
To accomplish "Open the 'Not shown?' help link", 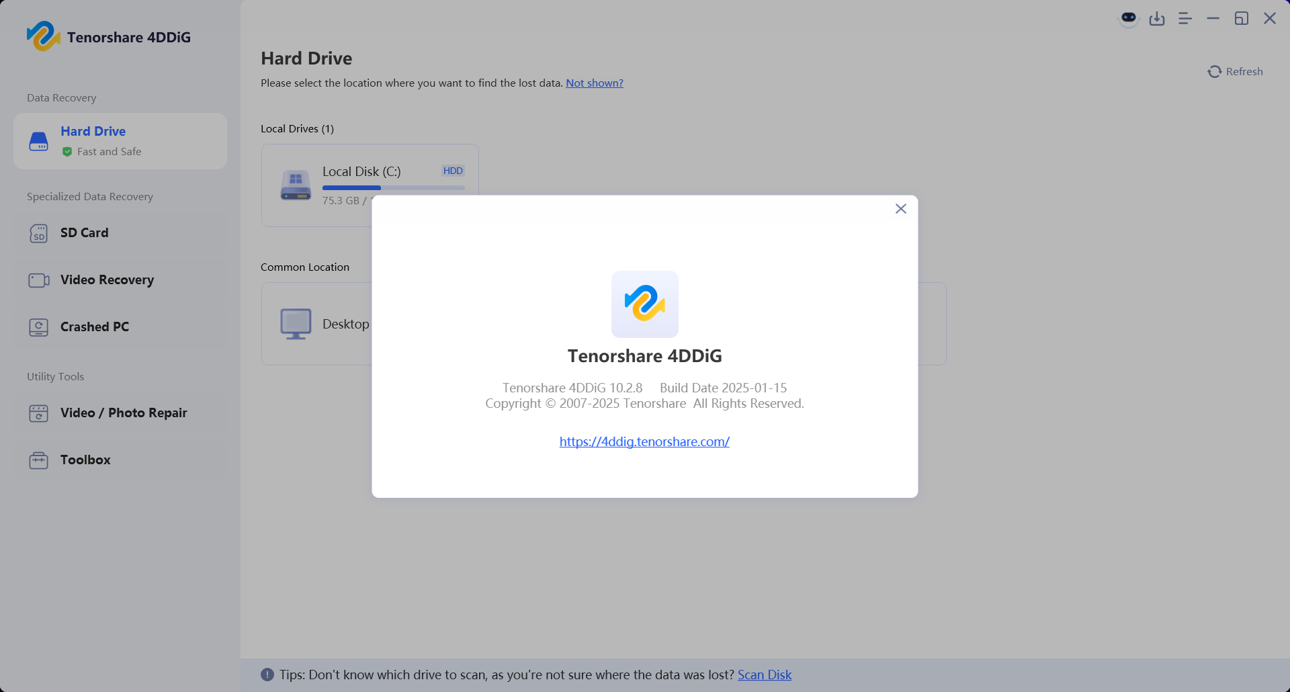I will tap(595, 83).
